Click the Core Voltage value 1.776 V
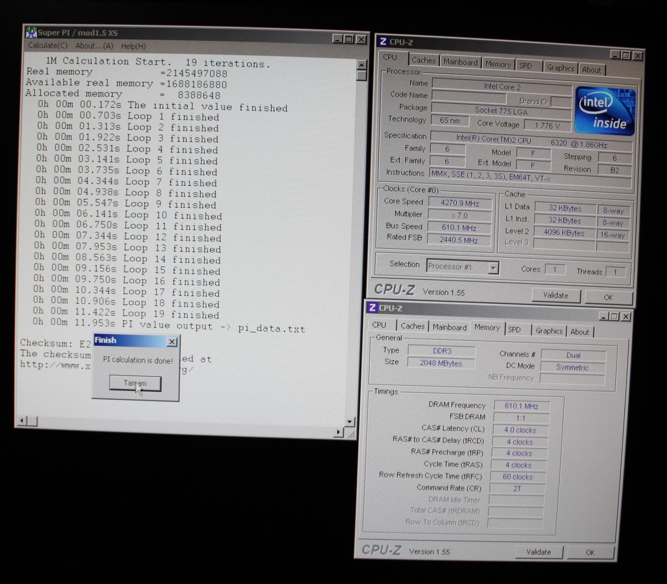This screenshot has width=667, height=584. pyautogui.click(x=547, y=126)
